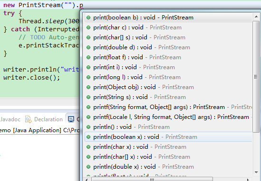
Task: Choose printf(String format, Object[] args) proposal
Action: (x=168, y=107)
